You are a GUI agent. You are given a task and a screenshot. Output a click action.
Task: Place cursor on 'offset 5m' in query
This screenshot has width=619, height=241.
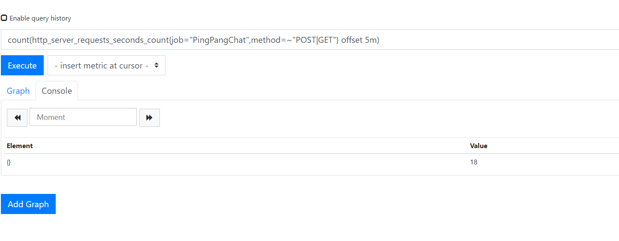(360, 40)
